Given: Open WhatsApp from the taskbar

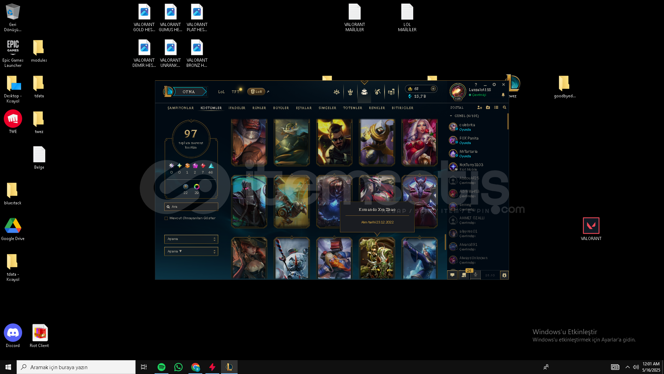Looking at the screenshot, I should pos(178,367).
